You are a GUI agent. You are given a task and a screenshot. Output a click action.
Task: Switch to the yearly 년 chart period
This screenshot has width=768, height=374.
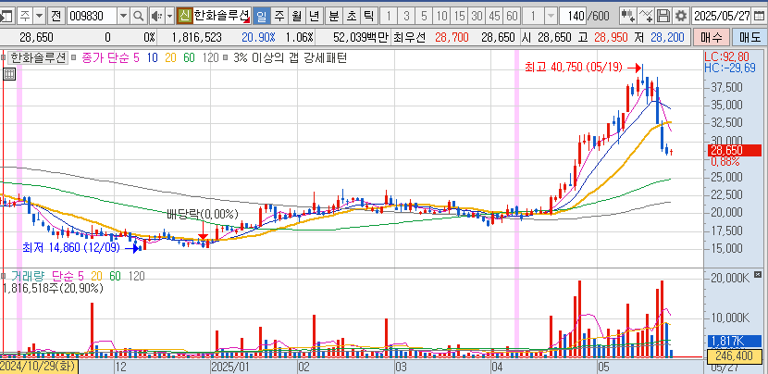314,16
